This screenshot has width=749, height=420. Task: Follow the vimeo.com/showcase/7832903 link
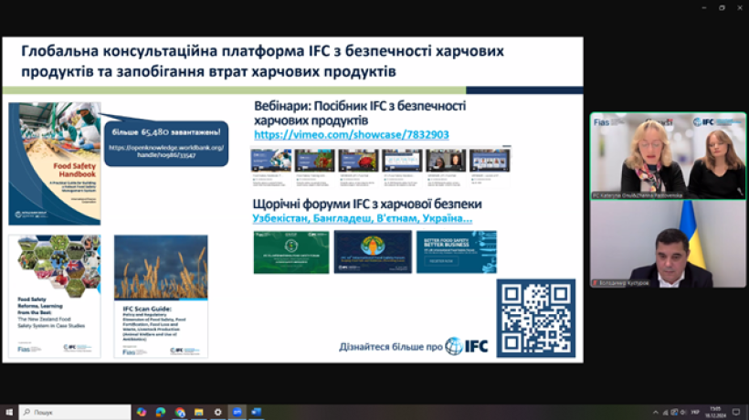351,134
